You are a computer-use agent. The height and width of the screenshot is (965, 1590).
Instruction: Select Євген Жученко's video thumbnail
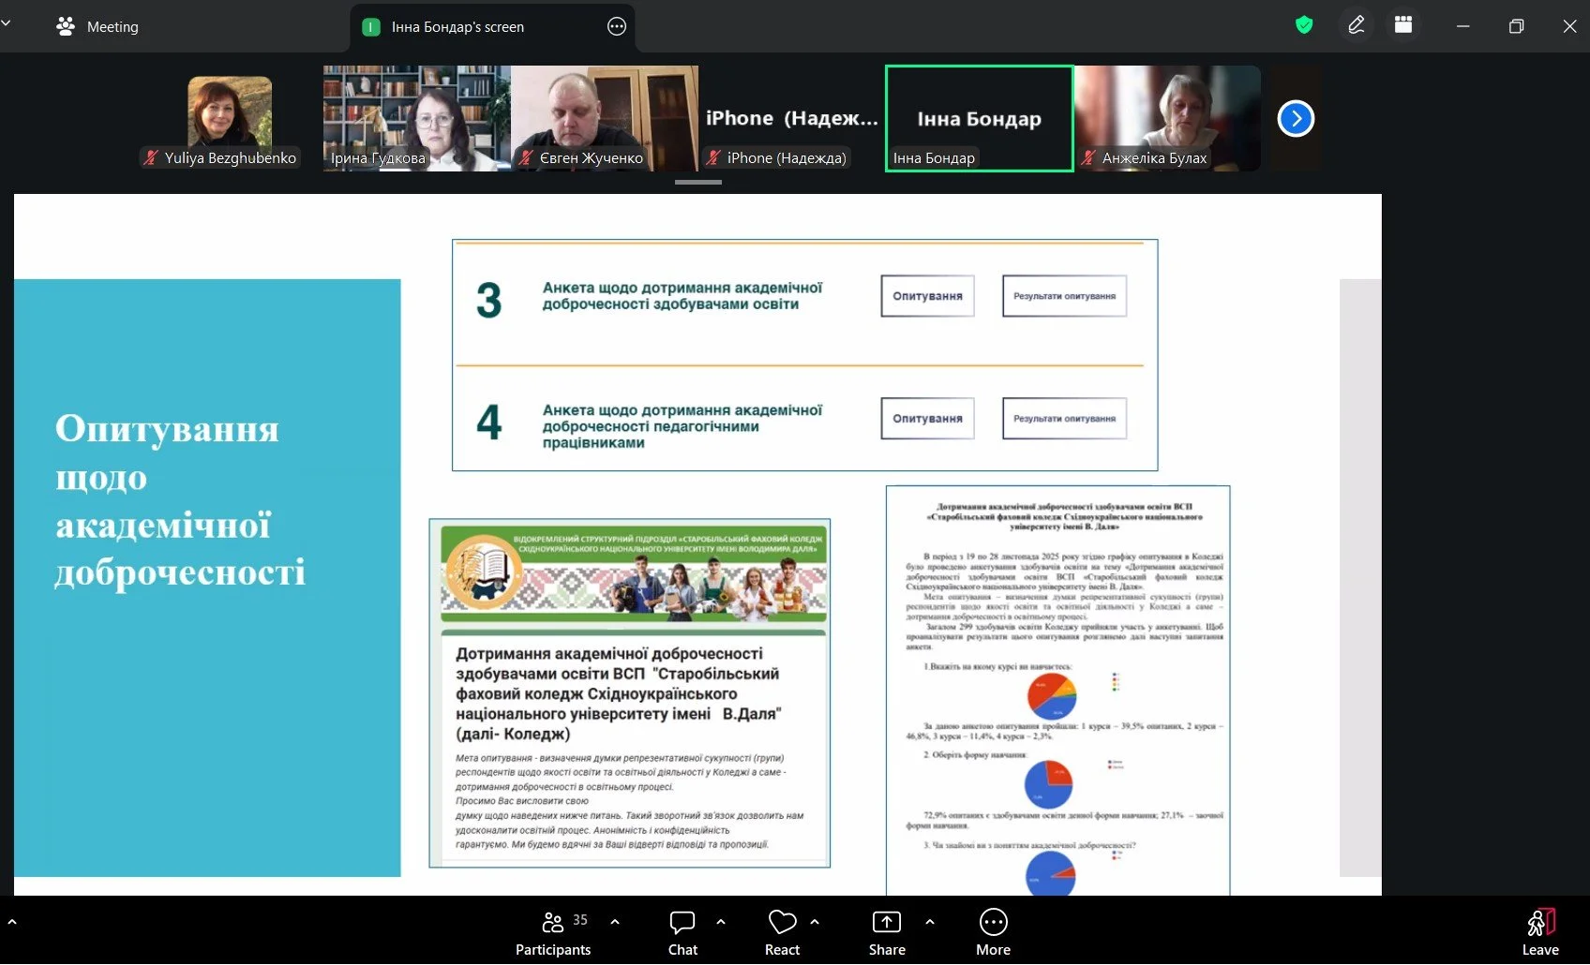click(605, 118)
